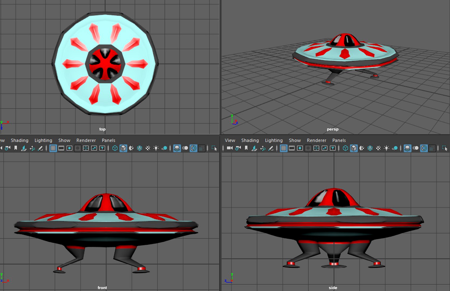The image size is (450, 291).
Task: Enable 2D Pan/Zoom in front panel toolbar
Action: click(x=32, y=148)
